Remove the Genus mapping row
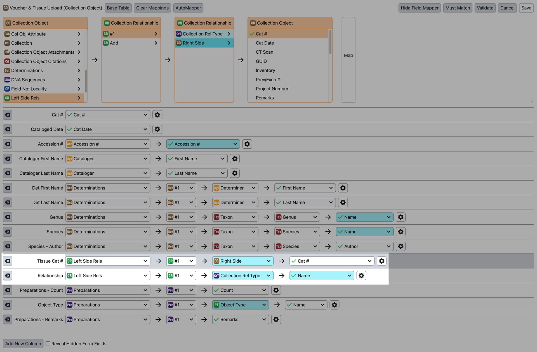This screenshot has height=352, width=537. point(8,217)
